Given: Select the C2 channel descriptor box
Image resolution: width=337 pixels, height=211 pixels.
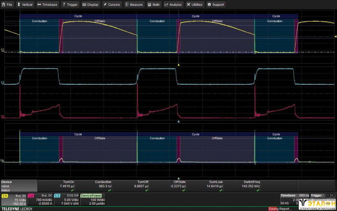Looking at the screenshot, I should click(x=39, y=200).
